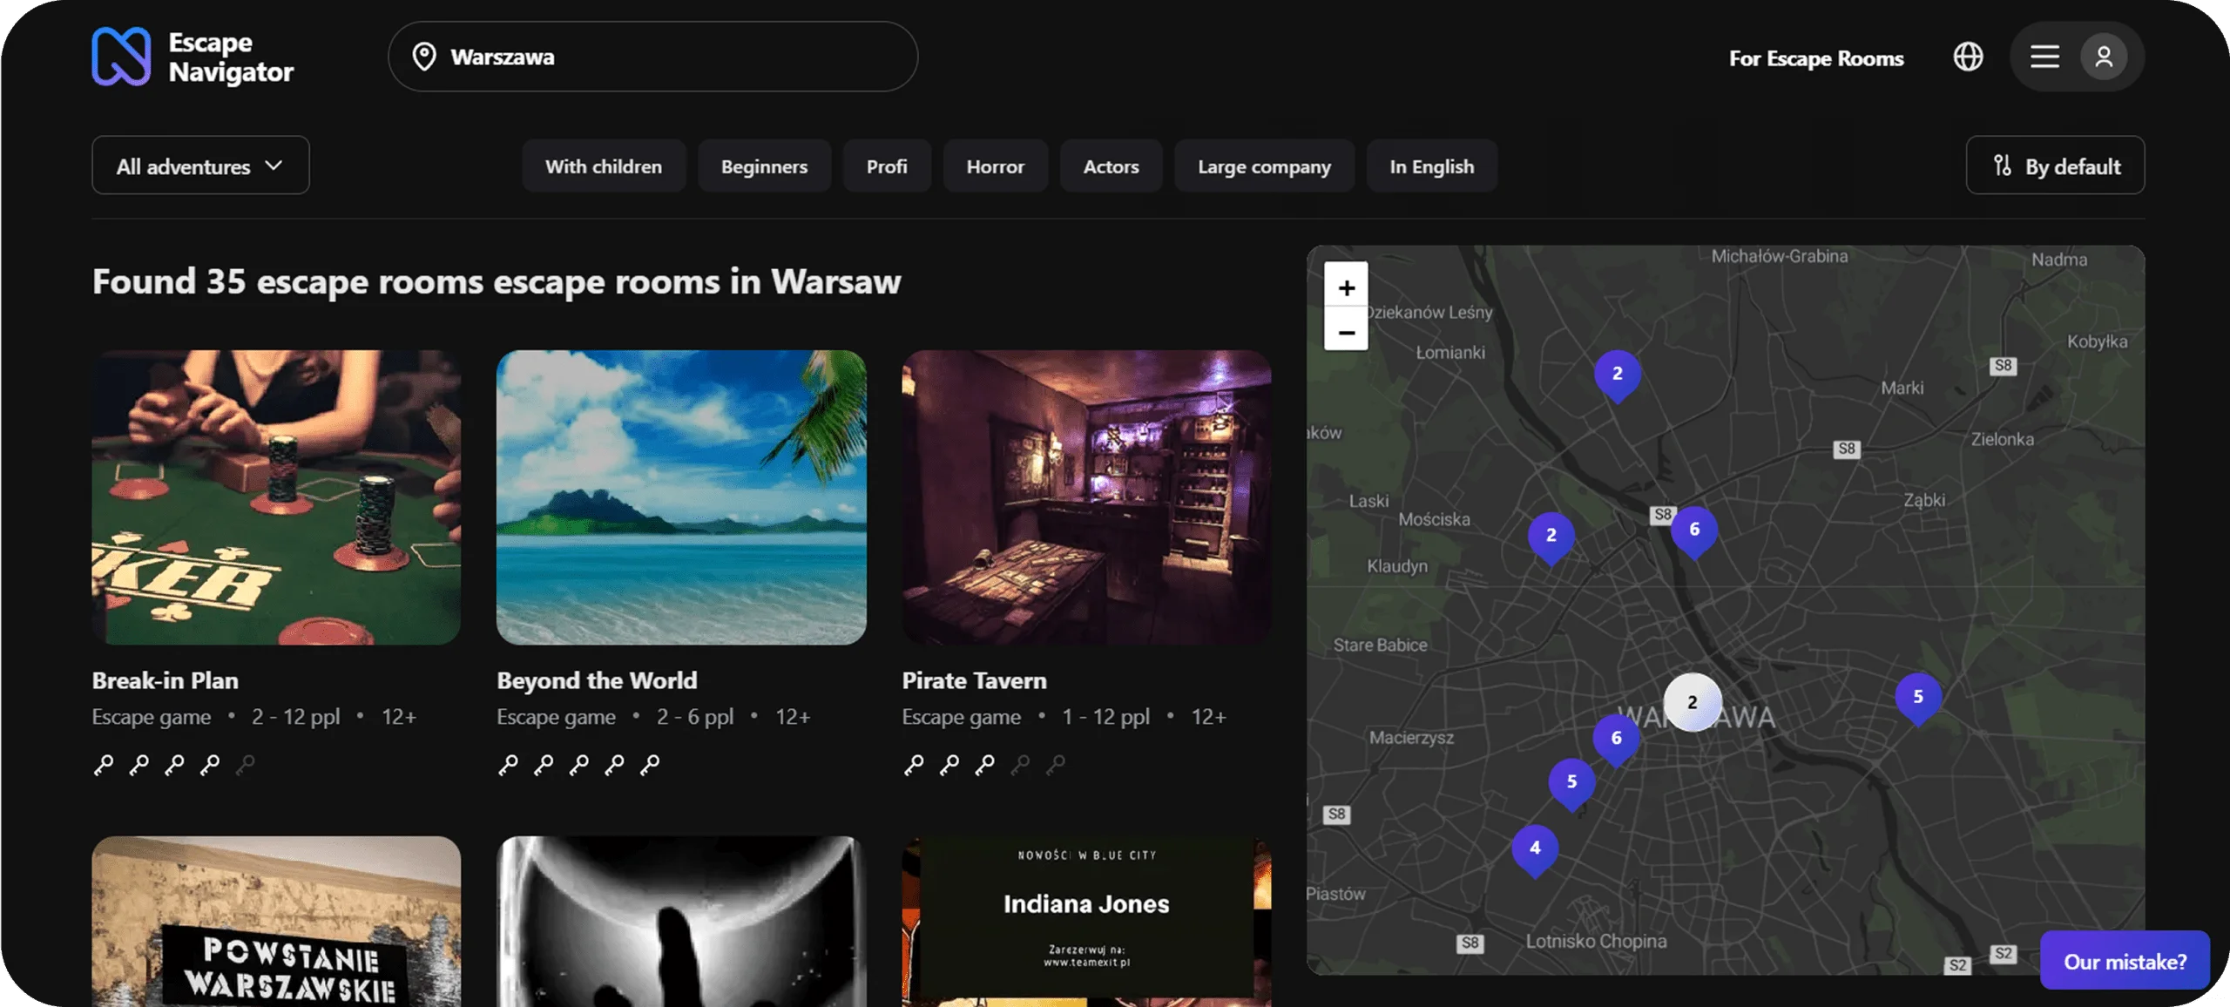Click map cluster marker 2 near Mościska
The width and height of the screenshot is (2230, 1007).
coord(1551,538)
